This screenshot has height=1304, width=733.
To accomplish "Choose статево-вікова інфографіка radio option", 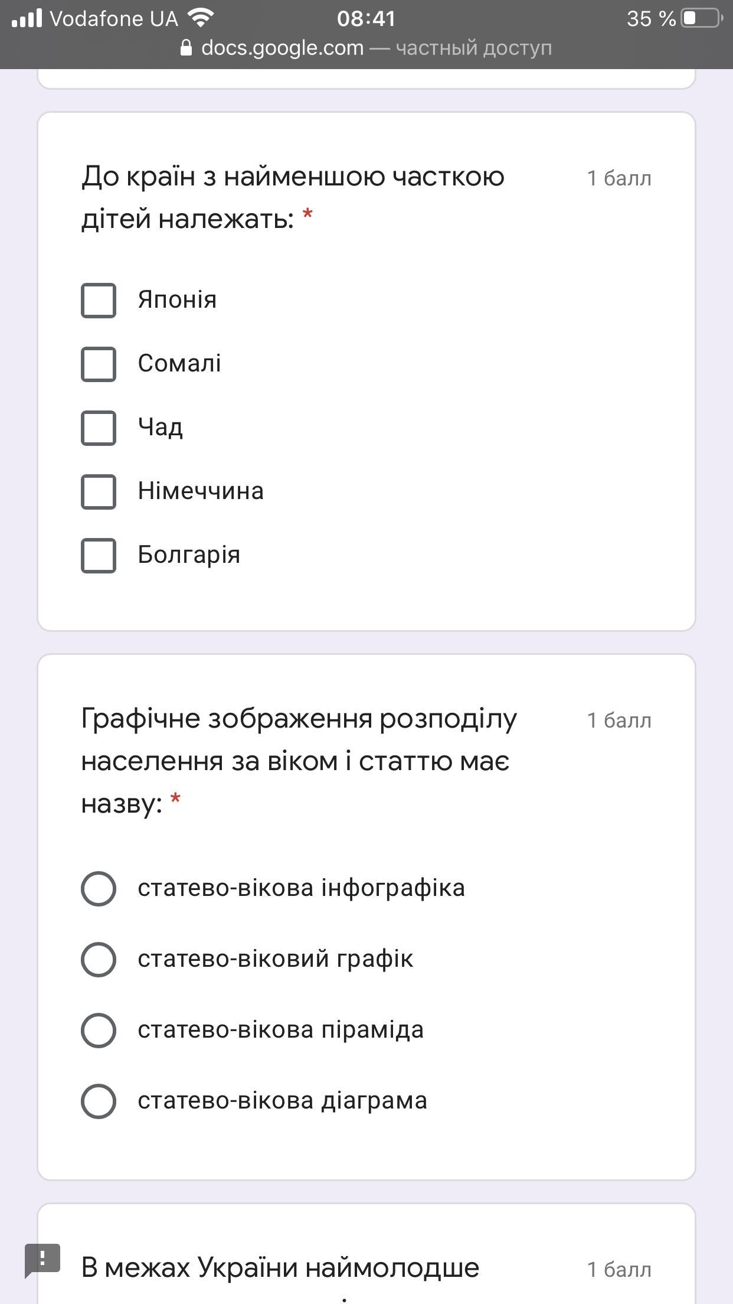I will (99, 888).
